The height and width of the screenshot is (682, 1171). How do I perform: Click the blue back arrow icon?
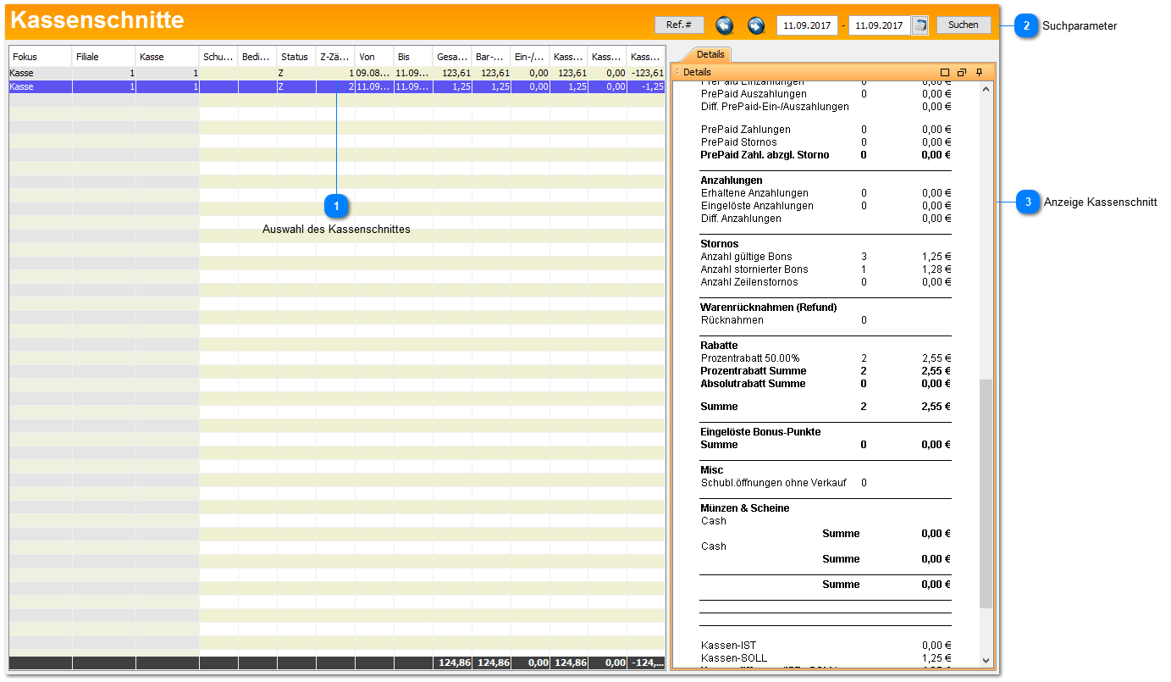pyautogui.click(x=723, y=25)
